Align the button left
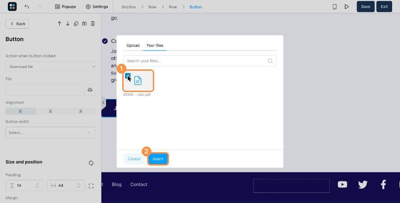 coord(20,111)
